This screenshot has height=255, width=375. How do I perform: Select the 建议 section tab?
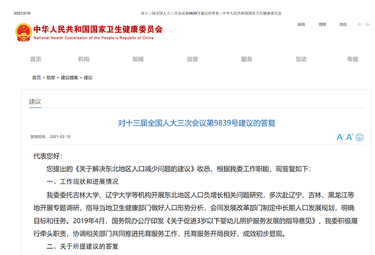35,102
